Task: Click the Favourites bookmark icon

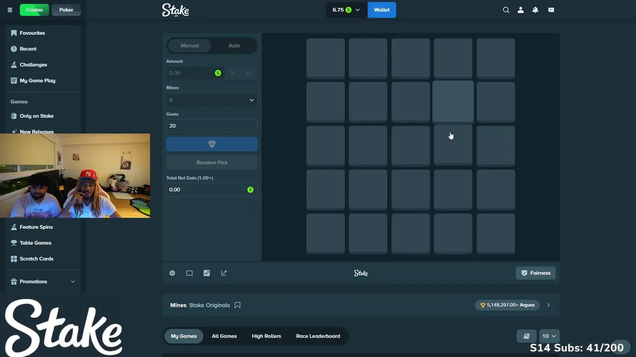Action: (14, 33)
